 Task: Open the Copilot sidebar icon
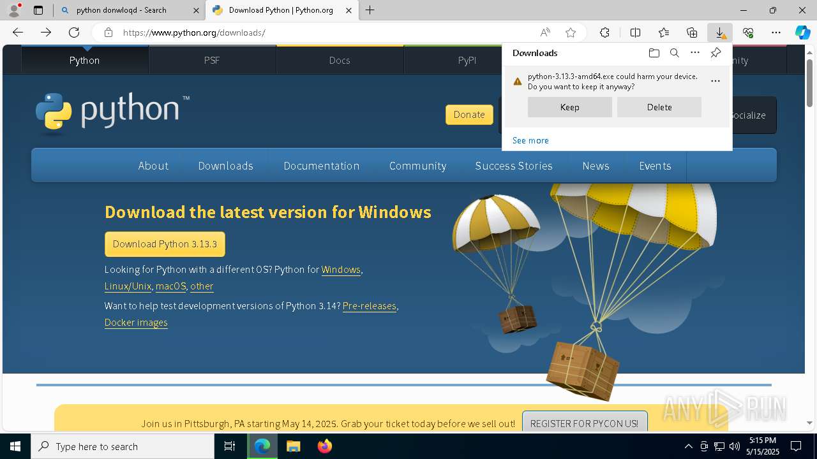(x=803, y=33)
